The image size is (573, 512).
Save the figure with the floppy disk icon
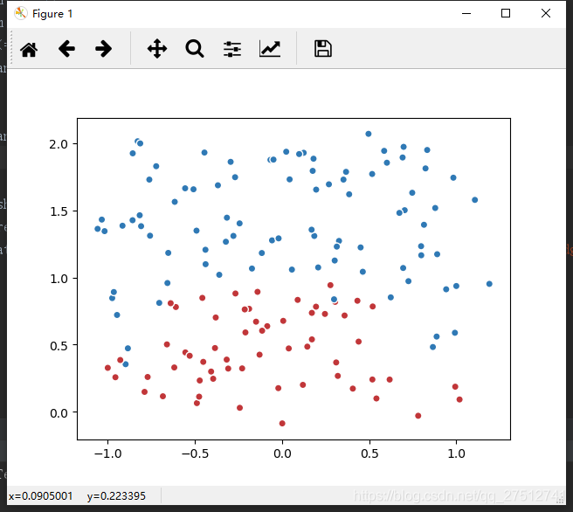pyautogui.click(x=323, y=49)
